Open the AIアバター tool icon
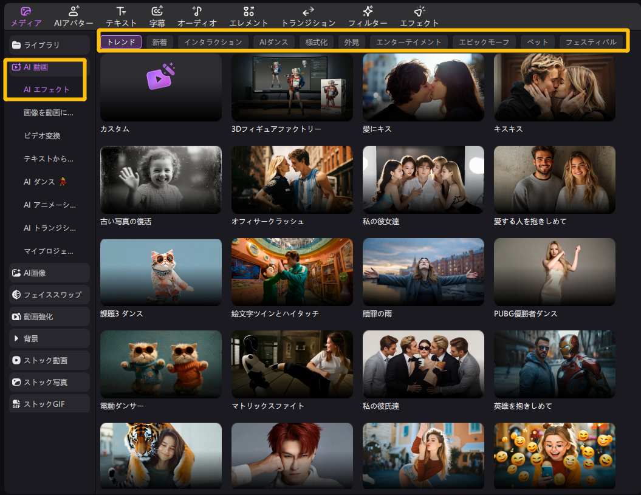The image size is (641, 495). pyautogui.click(x=74, y=12)
